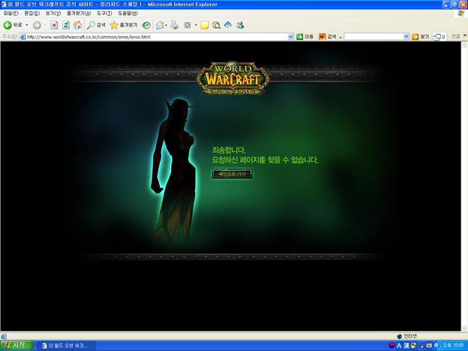Screen dimensions: 468x351
Task: Open the back button history dropdown
Action: [x=27, y=25]
